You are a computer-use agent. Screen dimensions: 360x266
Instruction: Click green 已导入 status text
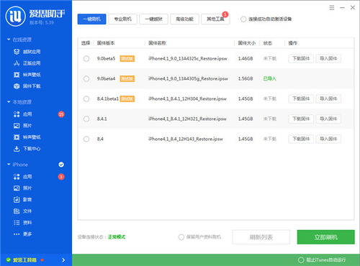coord(269,78)
